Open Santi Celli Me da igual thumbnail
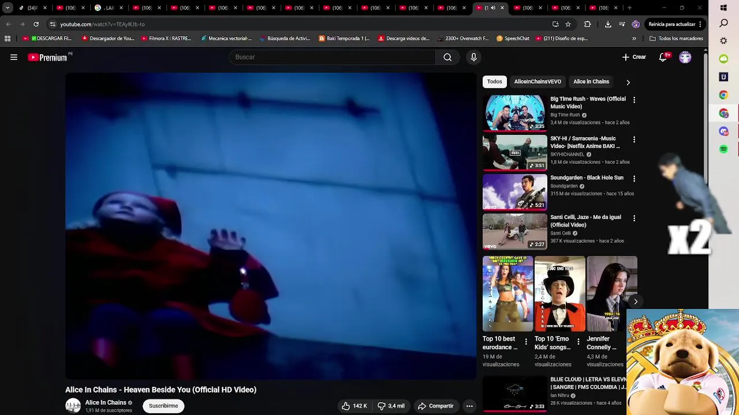This screenshot has height=415, width=739. 514,232
